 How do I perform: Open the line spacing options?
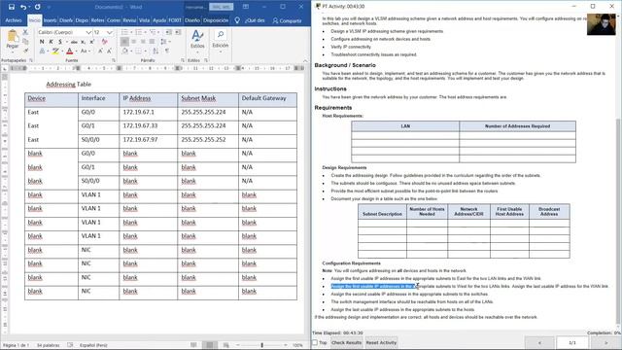click(164, 42)
